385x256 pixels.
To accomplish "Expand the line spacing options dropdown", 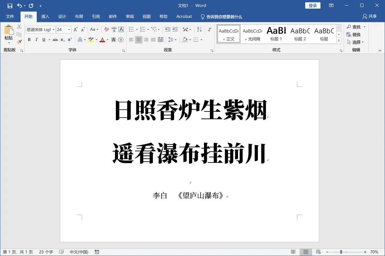I will pyautogui.click(x=175, y=40).
